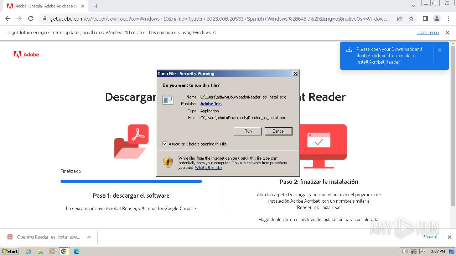The image size is (456, 256).
Task: Click Show all downloads button
Action: pyautogui.click(x=430, y=237)
